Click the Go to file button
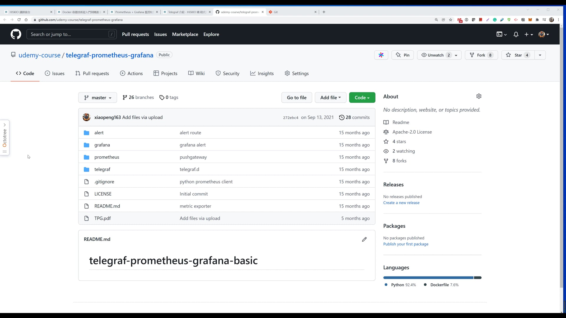Screen dimensions: 566x318 point(297,97)
